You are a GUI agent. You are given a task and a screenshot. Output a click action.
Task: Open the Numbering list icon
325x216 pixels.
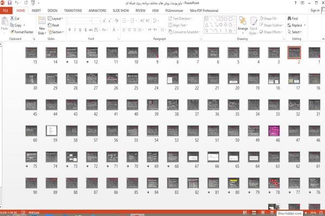pyautogui.click(x=132, y=21)
